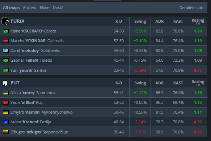Image resolution: width=211 pixels, height=141 pixels.
Task: Click the Lithuania flag beside dziugss
Action: point(6,132)
